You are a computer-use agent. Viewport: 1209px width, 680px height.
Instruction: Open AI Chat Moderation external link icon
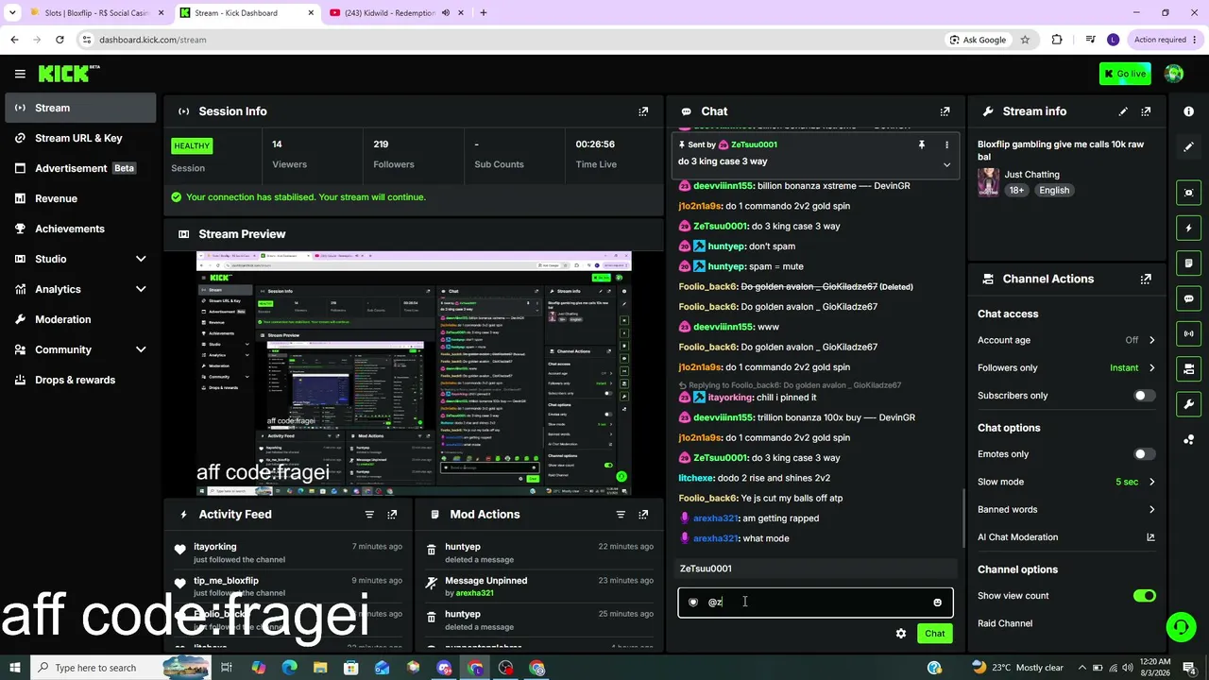[1150, 537]
